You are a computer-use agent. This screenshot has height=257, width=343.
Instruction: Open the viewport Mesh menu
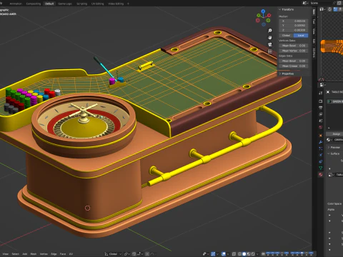pyautogui.click(x=34, y=254)
